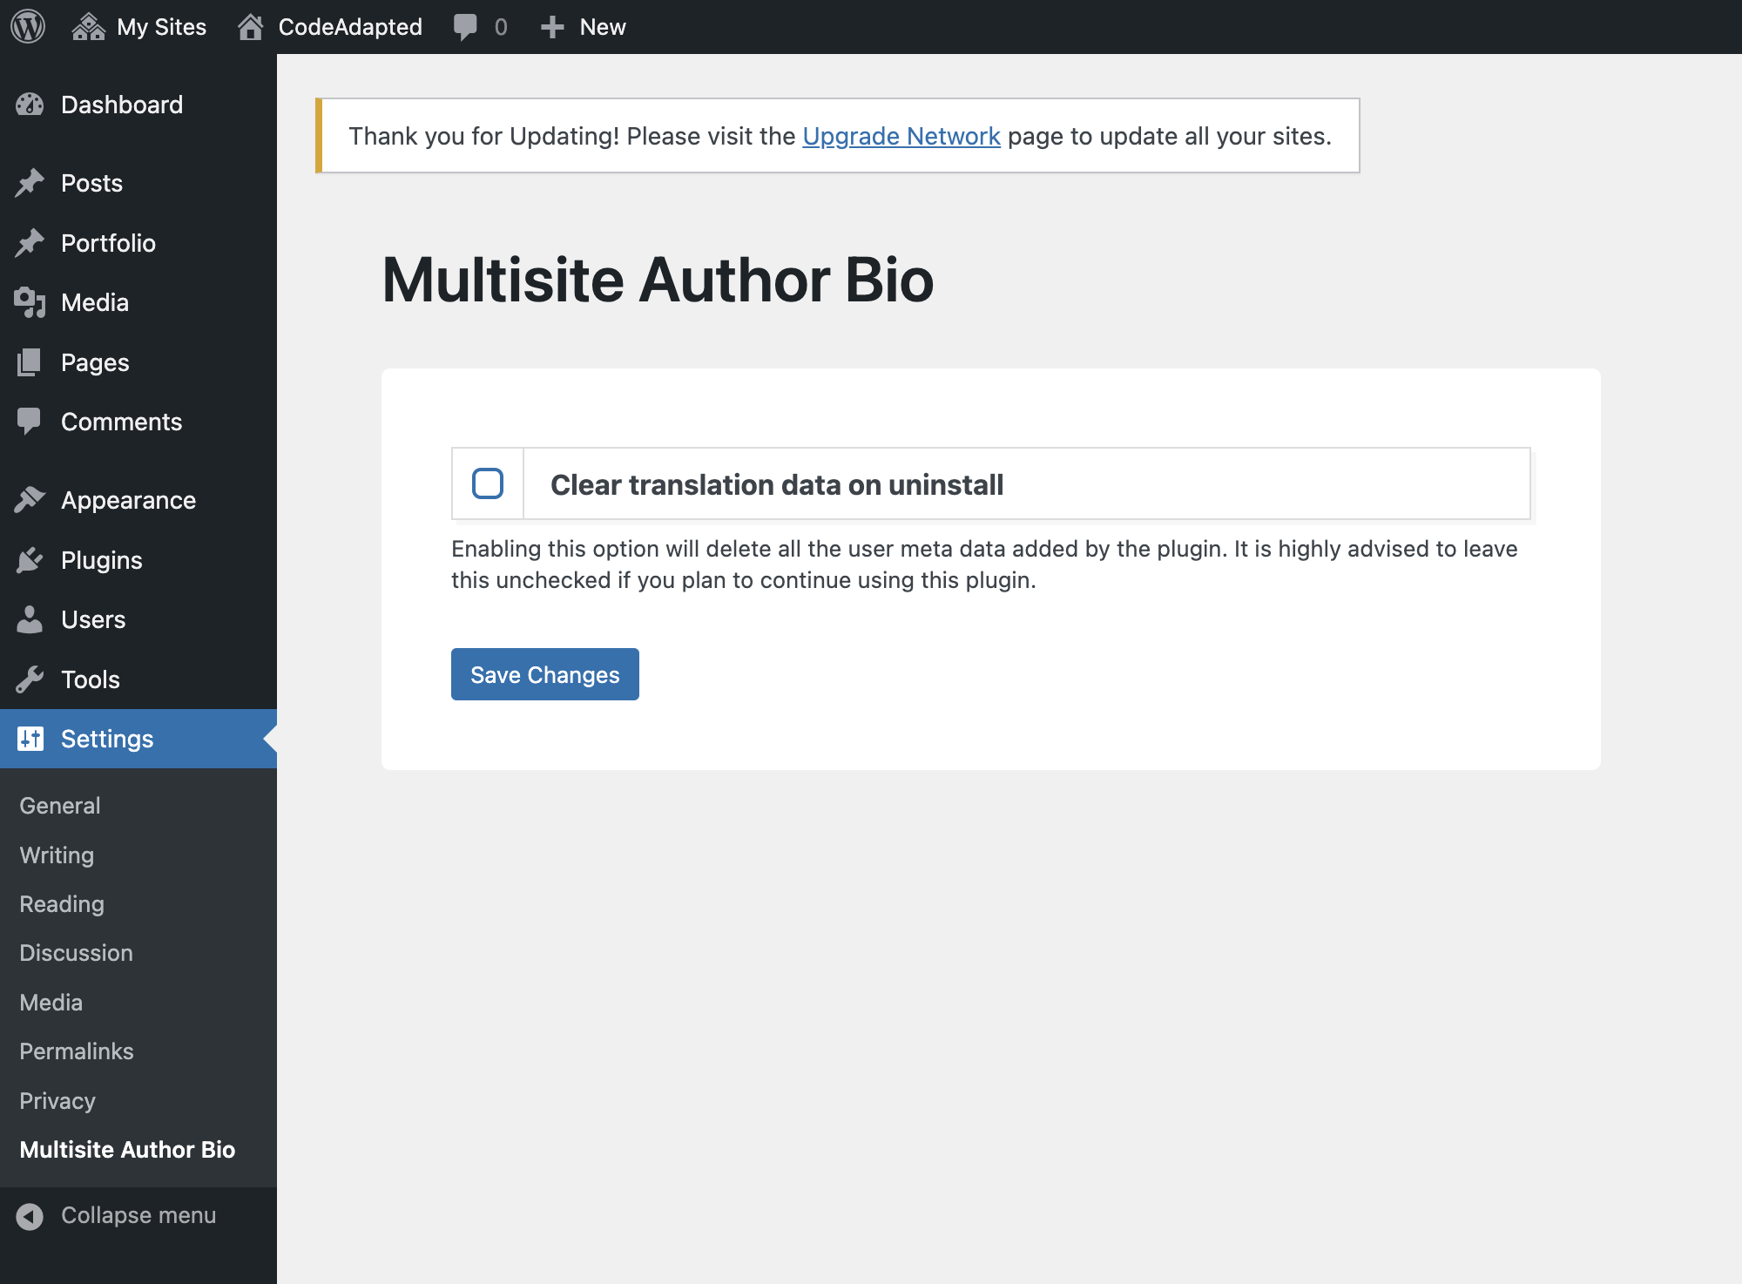The height and width of the screenshot is (1284, 1742).
Task: Click the Portfolio pushpin icon
Action: click(x=30, y=243)
